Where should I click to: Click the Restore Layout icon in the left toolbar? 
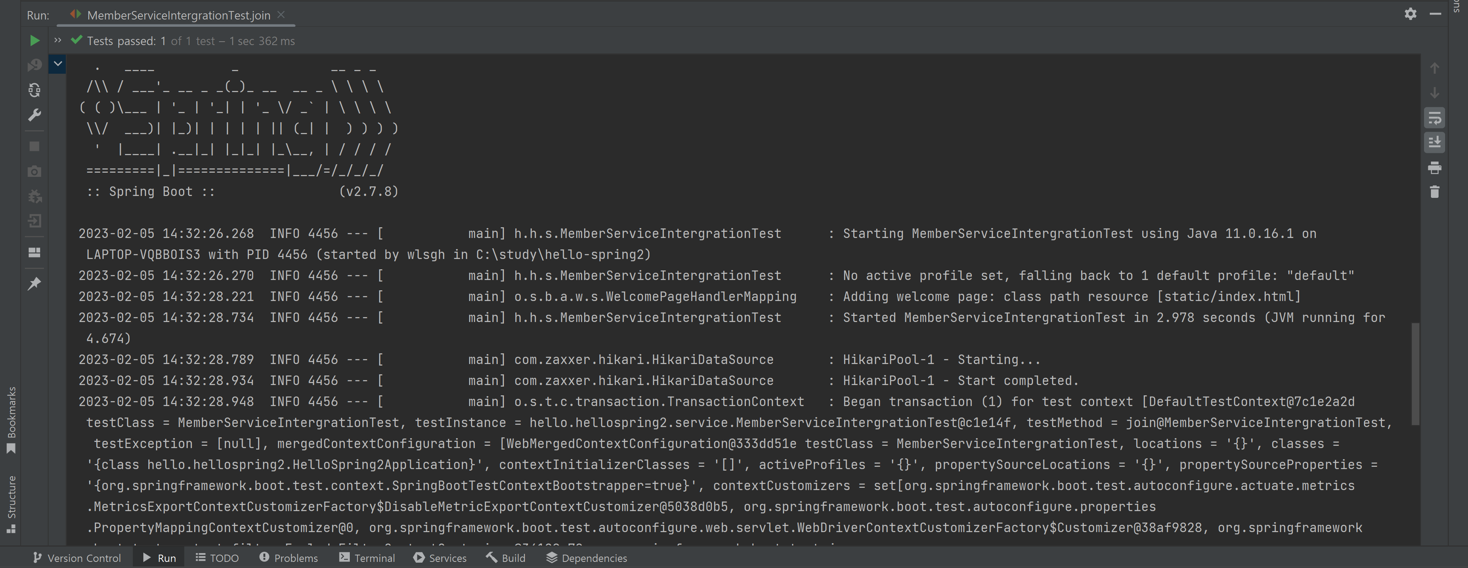click(x=34, y=252)
